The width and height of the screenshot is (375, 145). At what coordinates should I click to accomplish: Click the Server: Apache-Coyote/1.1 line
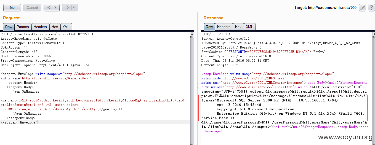(x=225, y=39)
